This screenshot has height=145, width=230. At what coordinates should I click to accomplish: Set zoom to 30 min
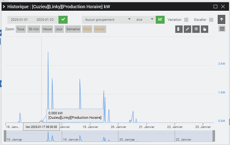coord(34,29)
